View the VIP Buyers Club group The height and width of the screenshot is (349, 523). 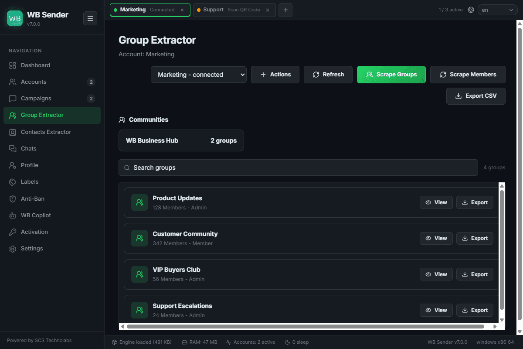436,274
